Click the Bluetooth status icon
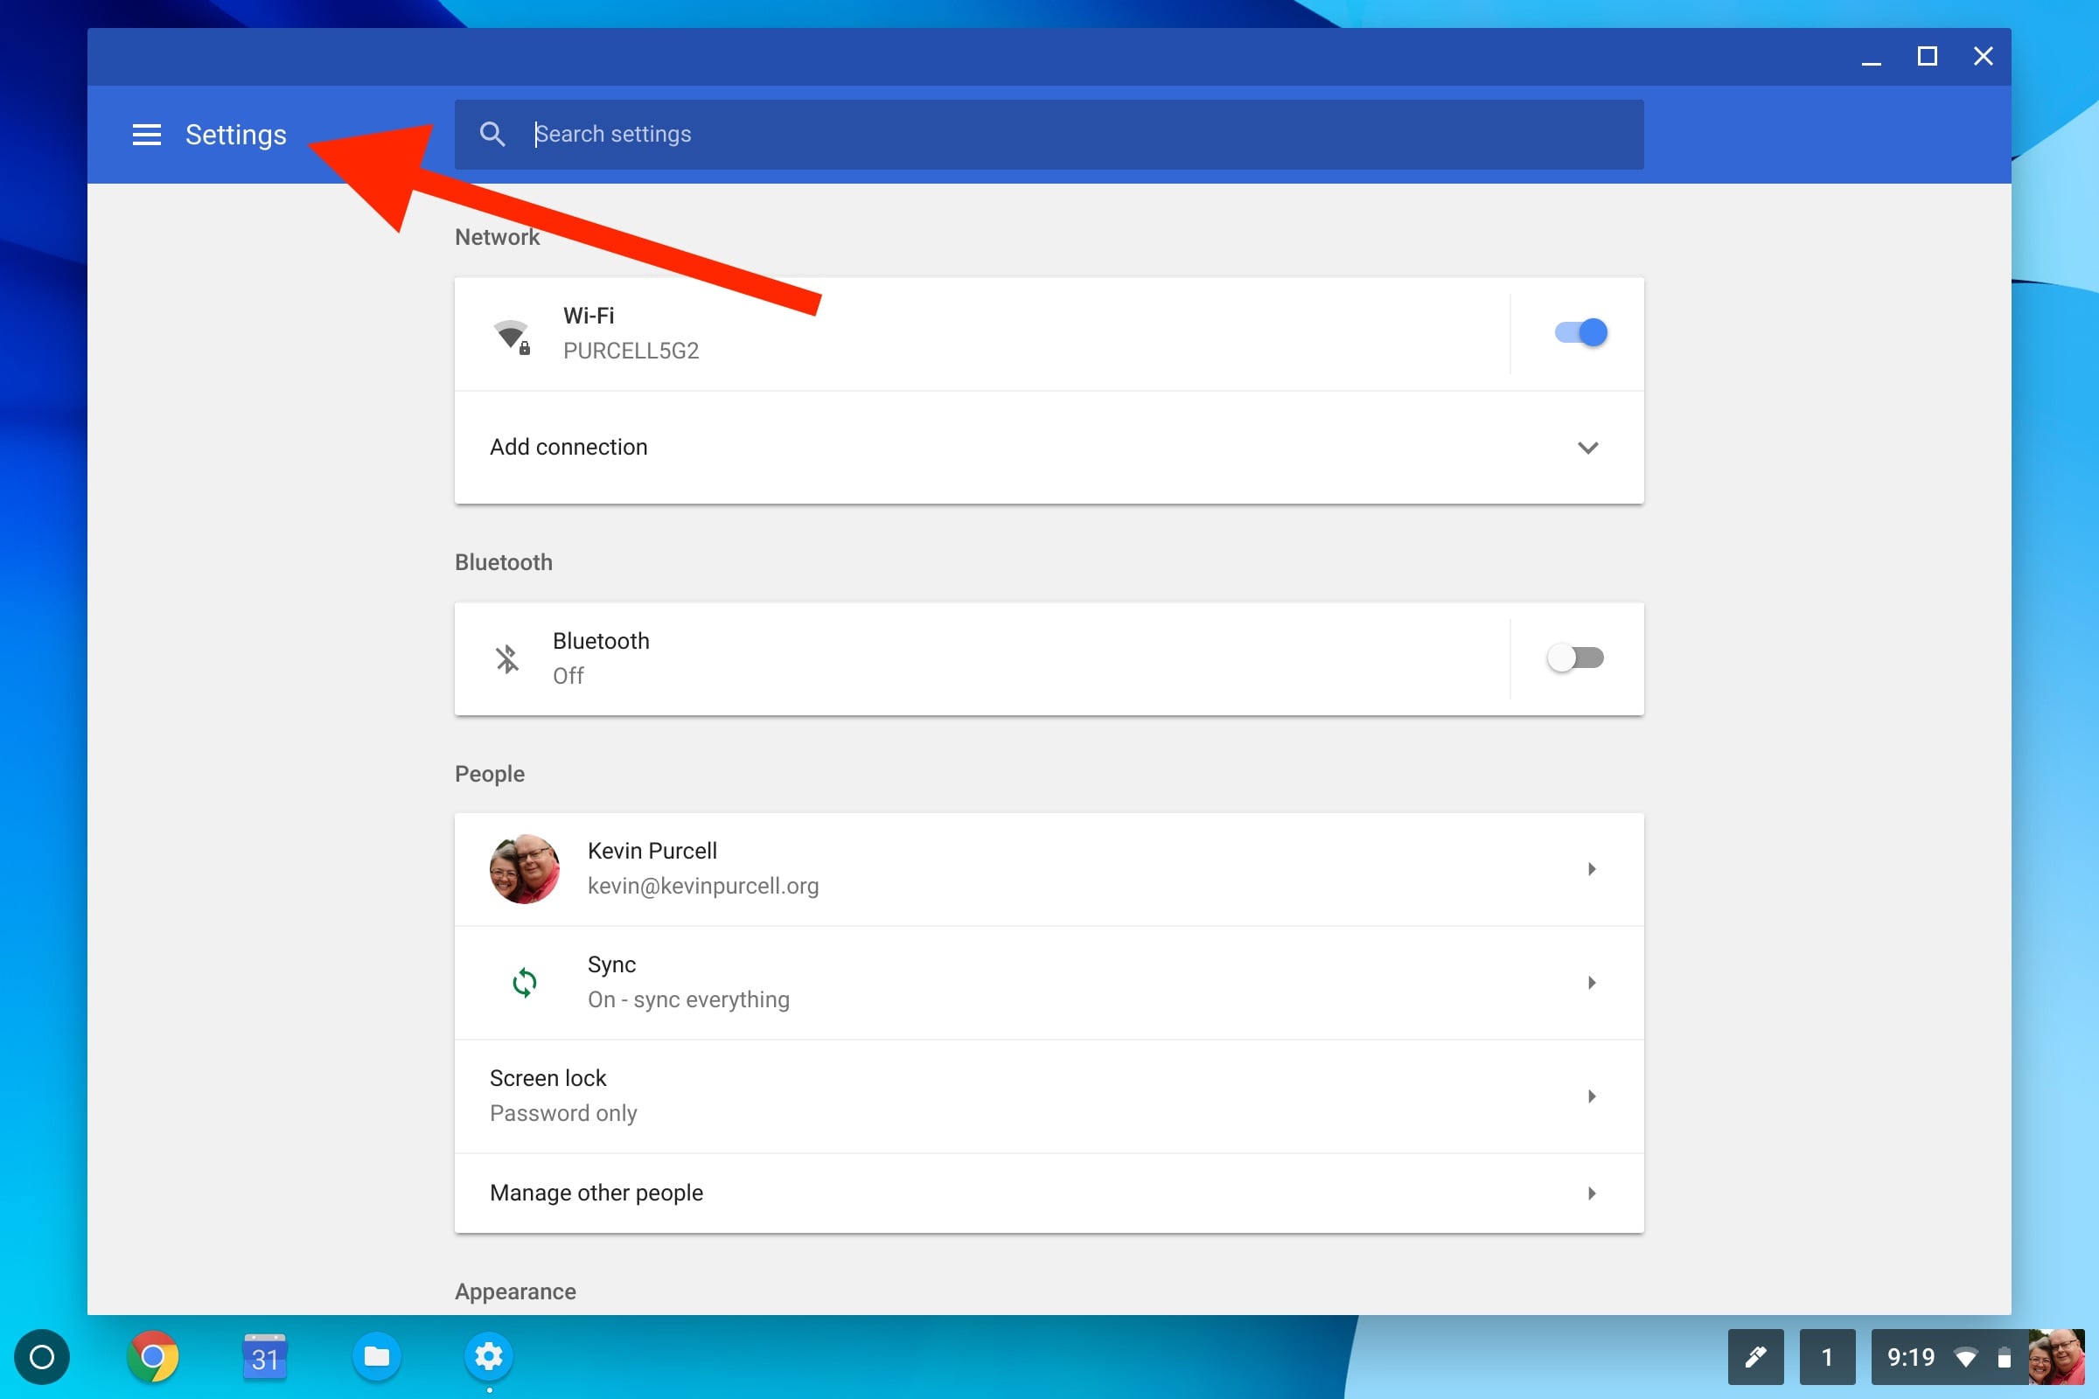Image resolution: width=2099 pixels, height=1399 pixels. click(507, 658)
